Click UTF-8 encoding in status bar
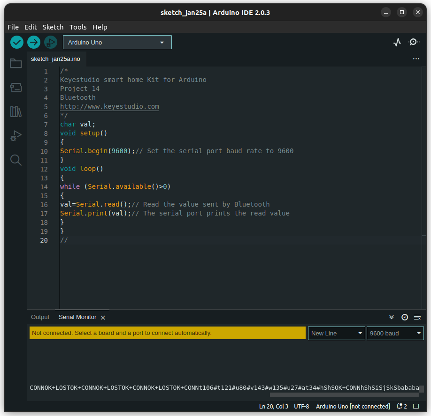The image size is (431, 416). [301, 406]
